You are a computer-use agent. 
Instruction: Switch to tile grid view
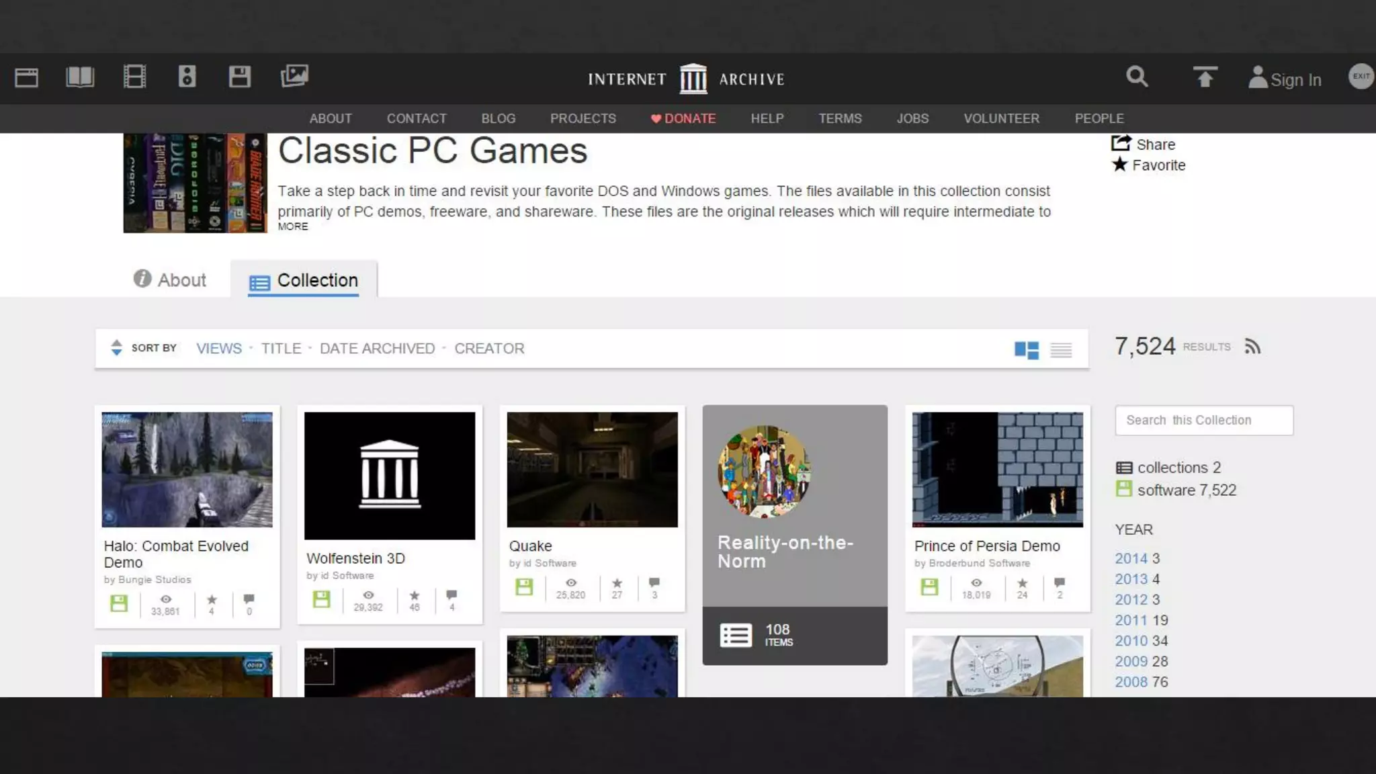tap(1026, 350)
